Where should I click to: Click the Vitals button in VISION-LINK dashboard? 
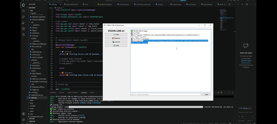(x=116, y=45)
